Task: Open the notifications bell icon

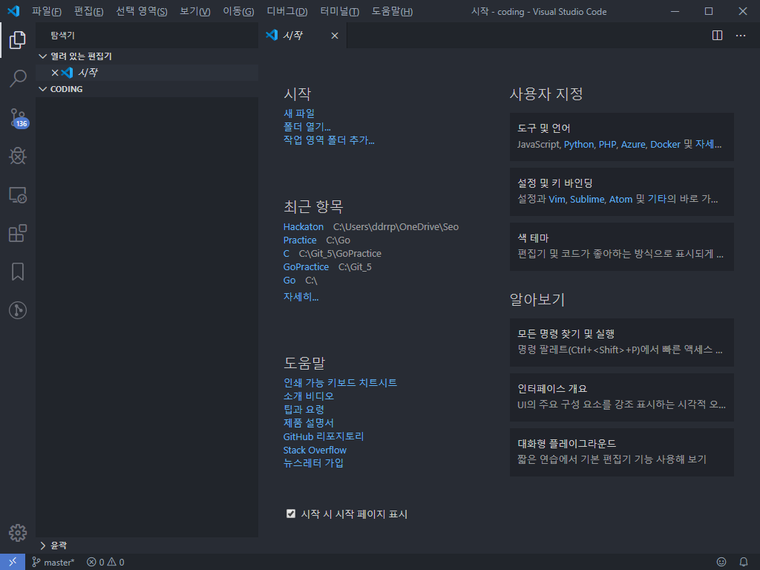Action: coord(744,562)
